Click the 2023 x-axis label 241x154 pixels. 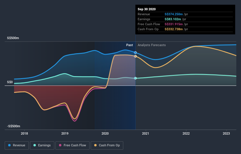226,133
